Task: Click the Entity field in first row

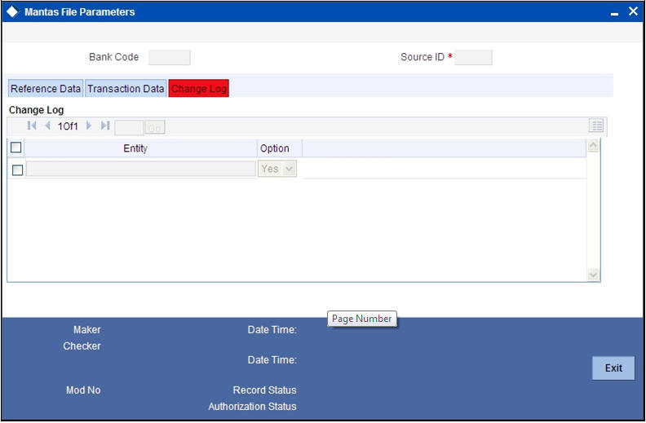Action: pos(141,169)
